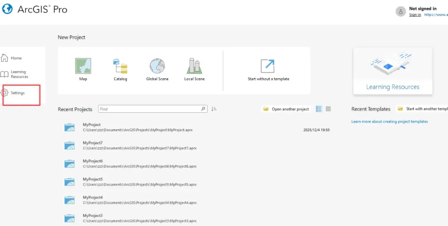This screenshot has width=448, height=226.
Task: Switch recent projects to list view
Action: point(319,109)
